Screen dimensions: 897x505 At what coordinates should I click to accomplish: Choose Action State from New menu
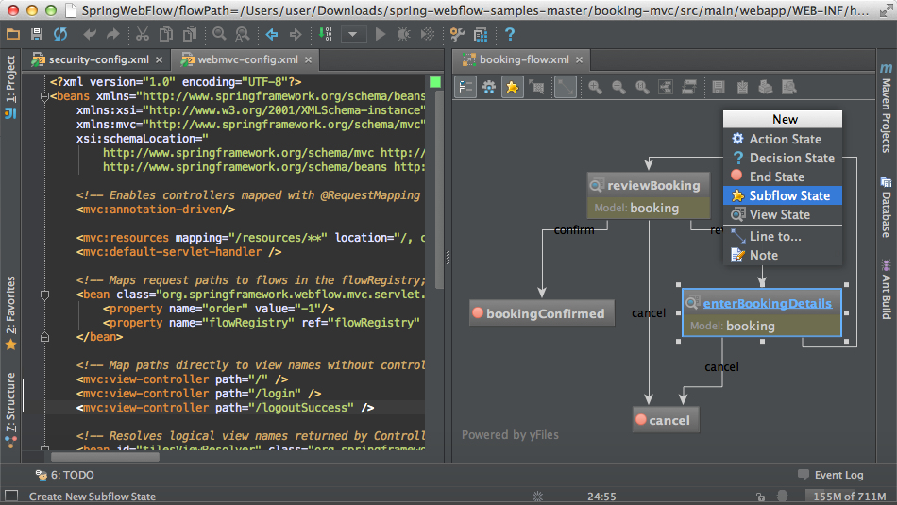783,139
